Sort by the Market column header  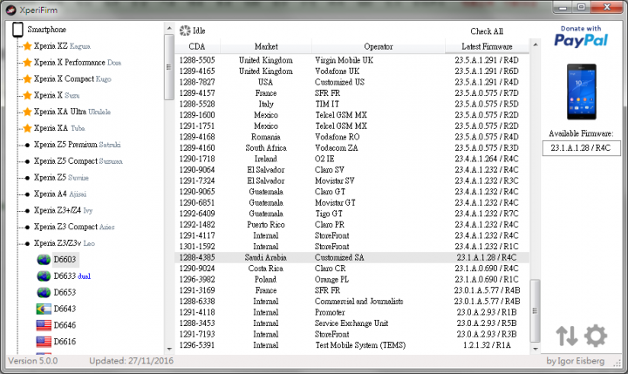[266, 46]
